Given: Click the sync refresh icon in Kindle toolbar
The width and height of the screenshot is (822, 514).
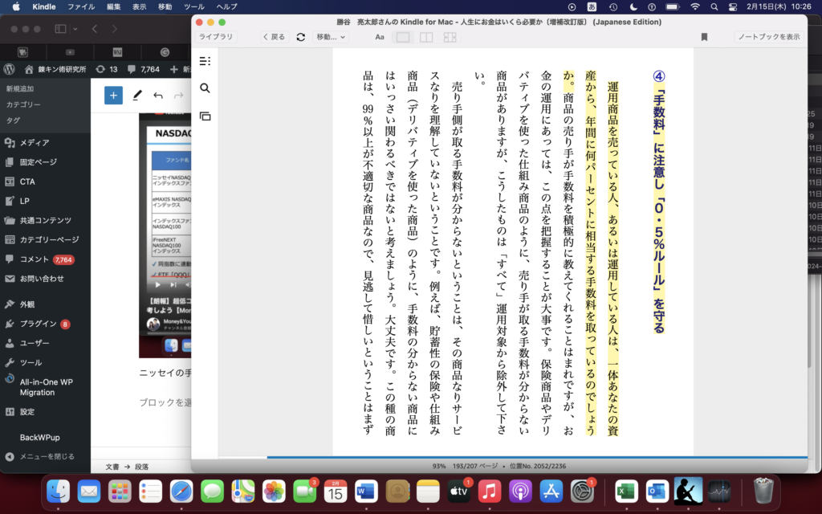Looking at the screenshot, I should pyautogui.click(x=301, y=37).
